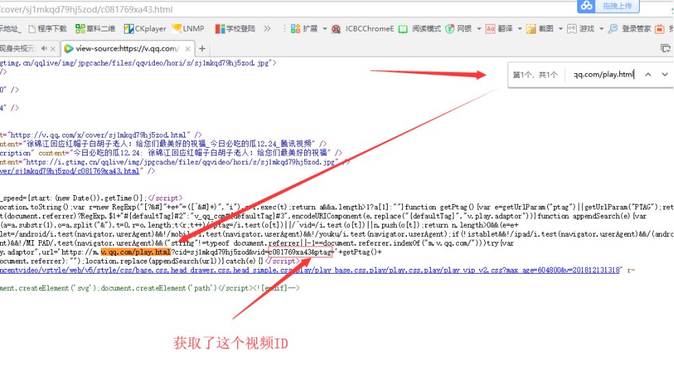Click the 扩展 extensions grid icon

295,29
